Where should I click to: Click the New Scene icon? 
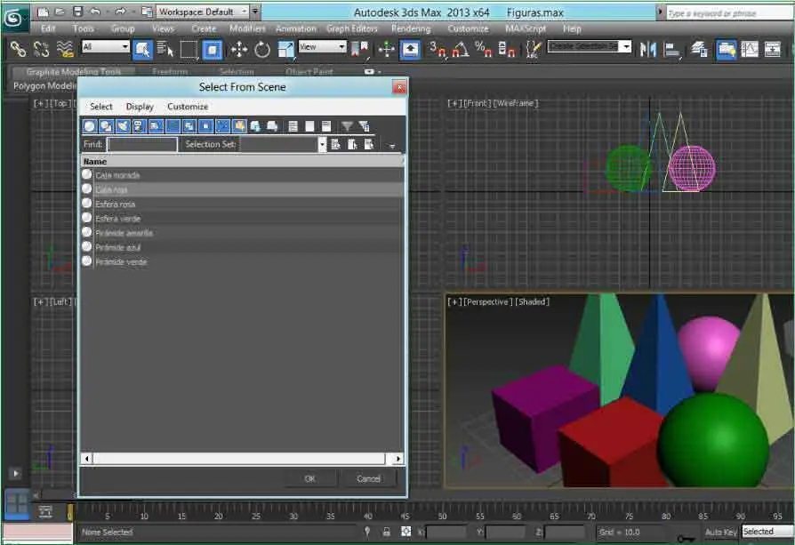coord(43,12)
